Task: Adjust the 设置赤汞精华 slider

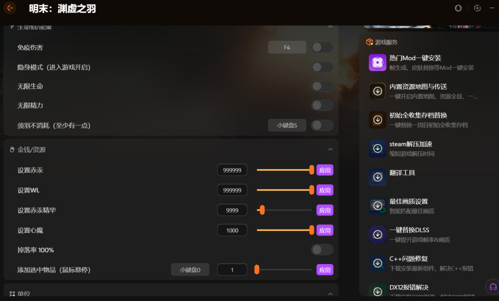Action: 284,210
